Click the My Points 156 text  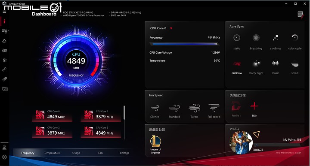tap(292, 139)
